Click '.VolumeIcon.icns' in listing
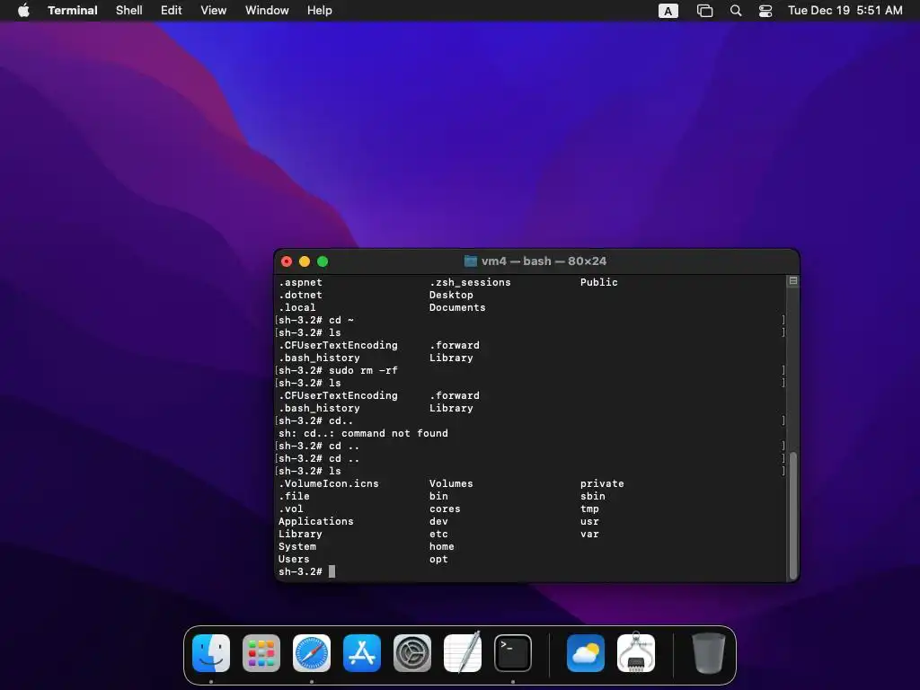The image size is (920, 690). tap(329, 483)
